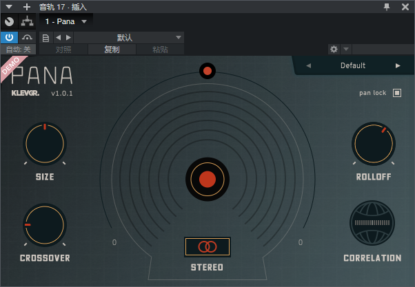Click the CORRELATION globe meter
415x287 pixels.
tap(372, 223)
